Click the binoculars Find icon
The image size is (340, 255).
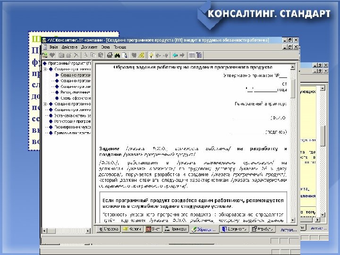tap(117, 55)
